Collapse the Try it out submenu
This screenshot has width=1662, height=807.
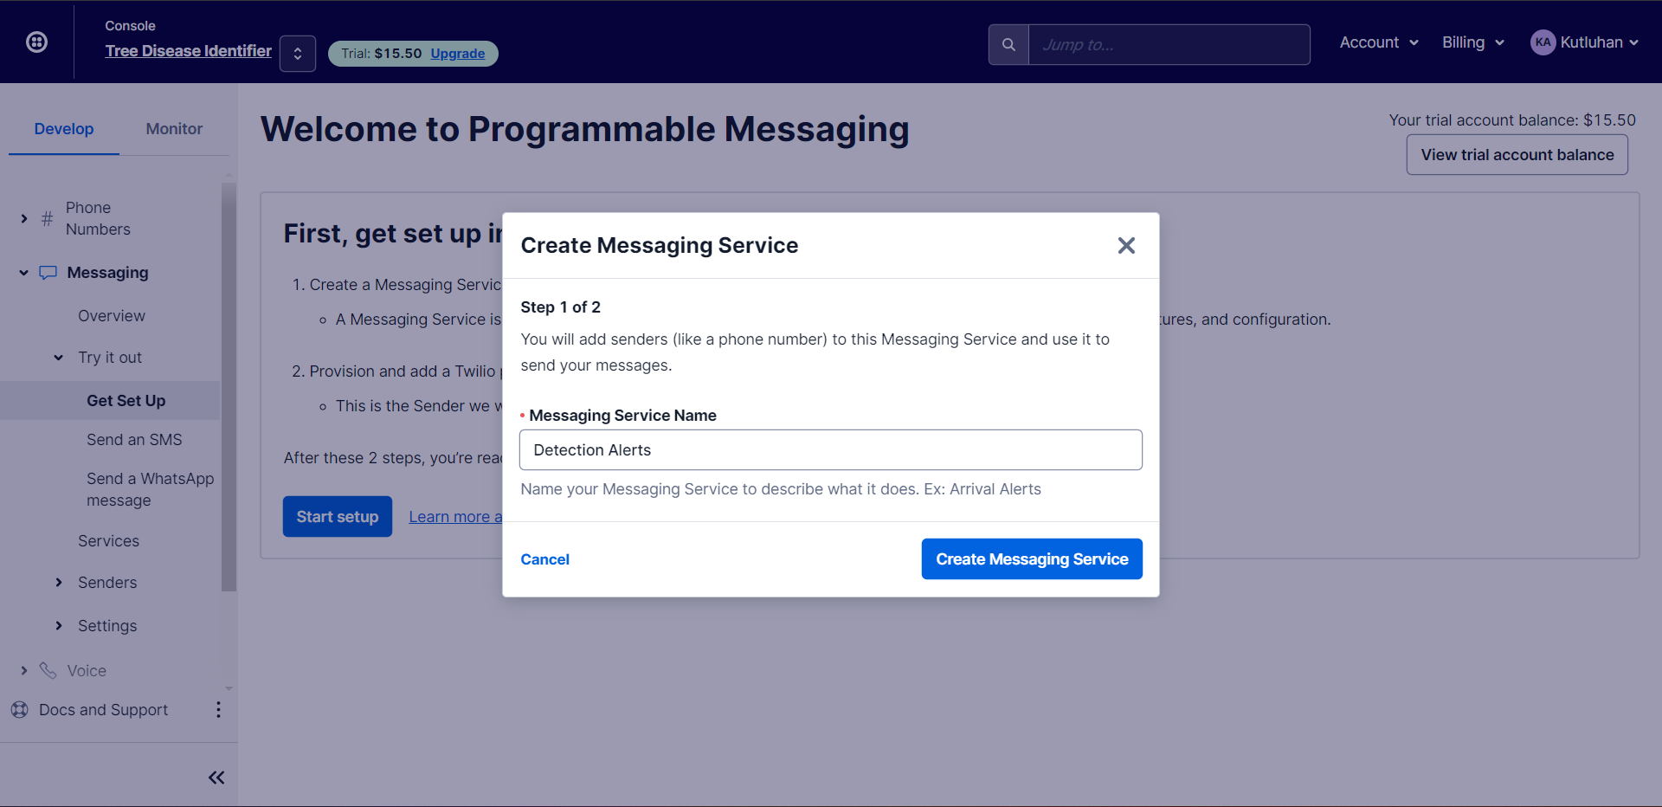point(59,358)
